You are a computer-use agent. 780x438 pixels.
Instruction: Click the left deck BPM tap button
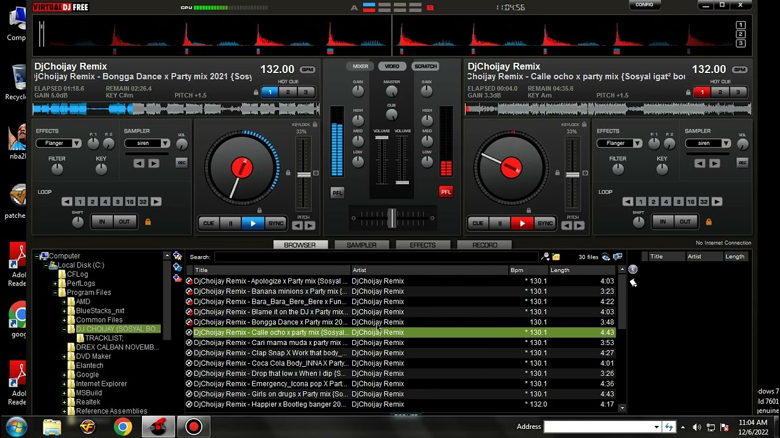(308, 70)
